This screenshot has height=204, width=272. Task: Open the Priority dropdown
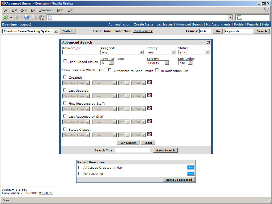pos(161,52)
